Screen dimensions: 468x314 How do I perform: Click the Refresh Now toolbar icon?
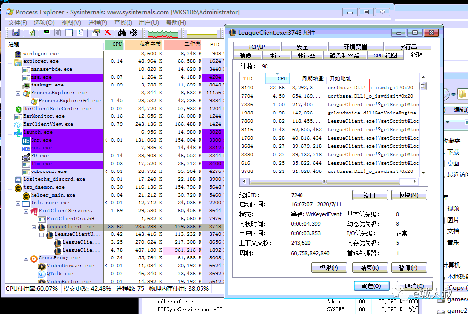pos(32,33)
